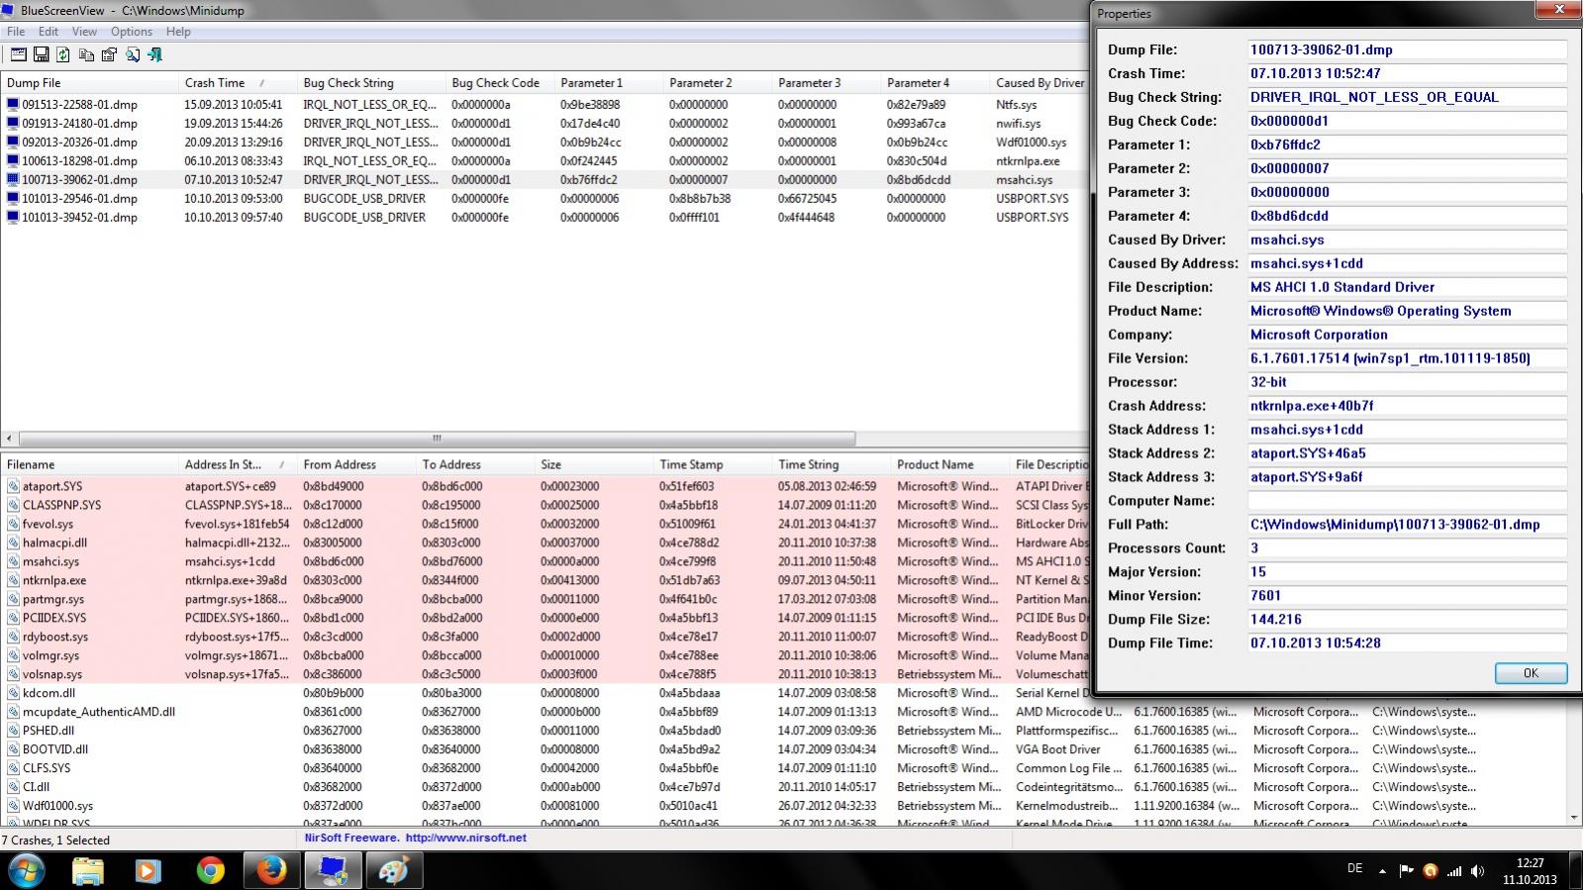Viewport: 1583px width, 890px height.
Task: Open the Properties toolbar icon
Action: pyautogui.click(x=109, y=54)
